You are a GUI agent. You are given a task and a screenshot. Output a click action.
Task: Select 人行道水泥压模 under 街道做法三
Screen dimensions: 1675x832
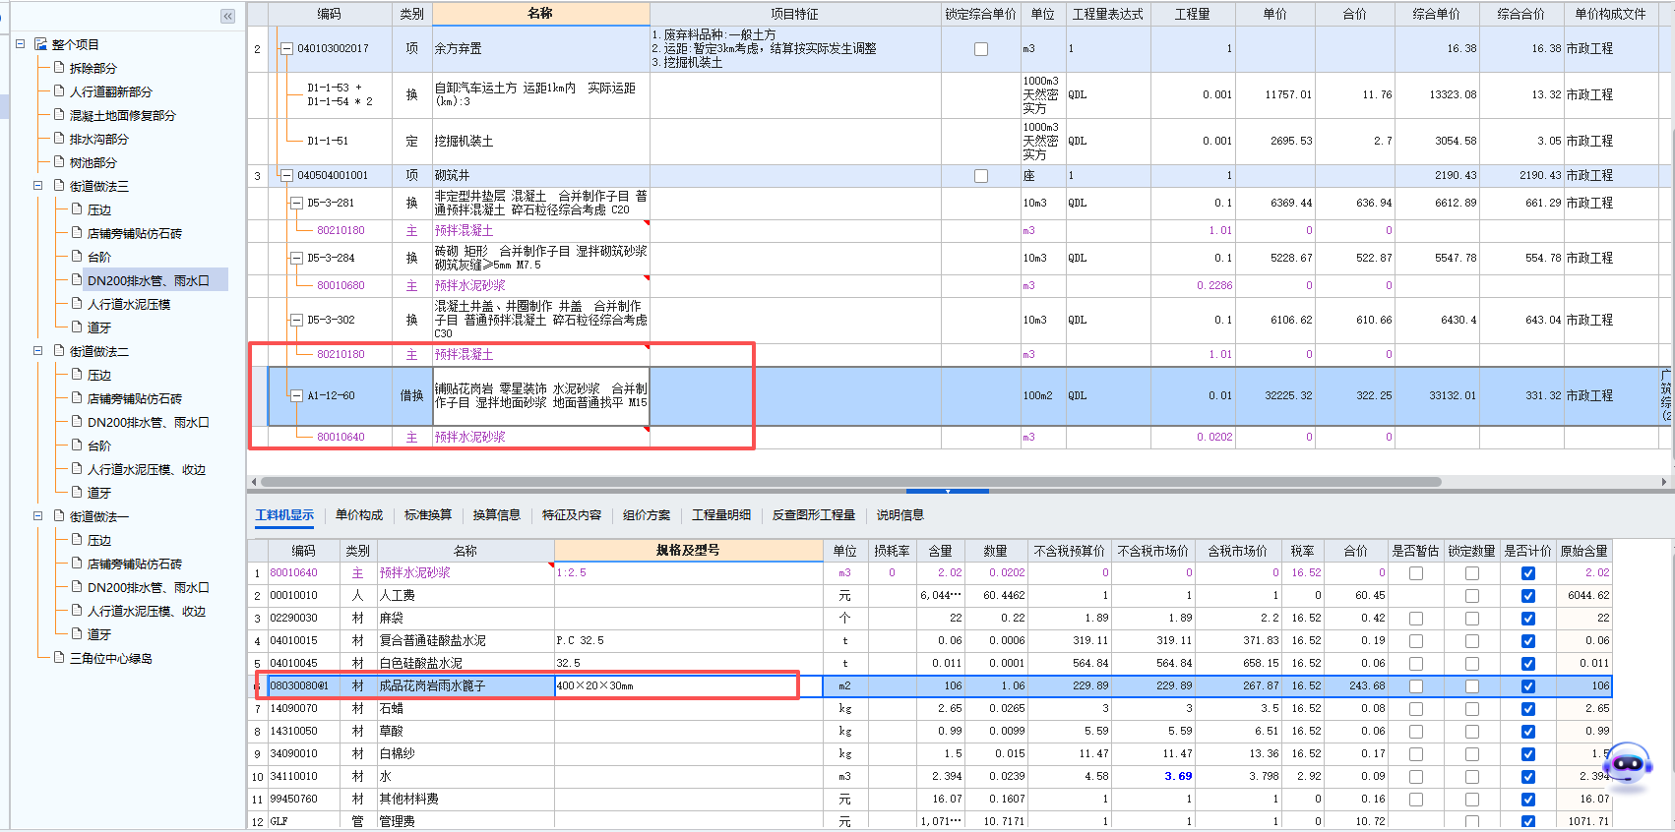click(129, 304)
